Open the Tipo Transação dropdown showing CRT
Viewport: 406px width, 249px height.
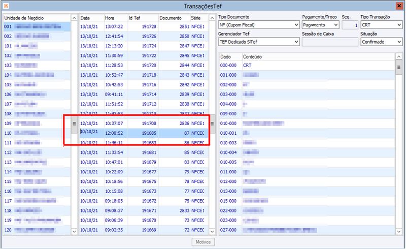pos(382,25)
